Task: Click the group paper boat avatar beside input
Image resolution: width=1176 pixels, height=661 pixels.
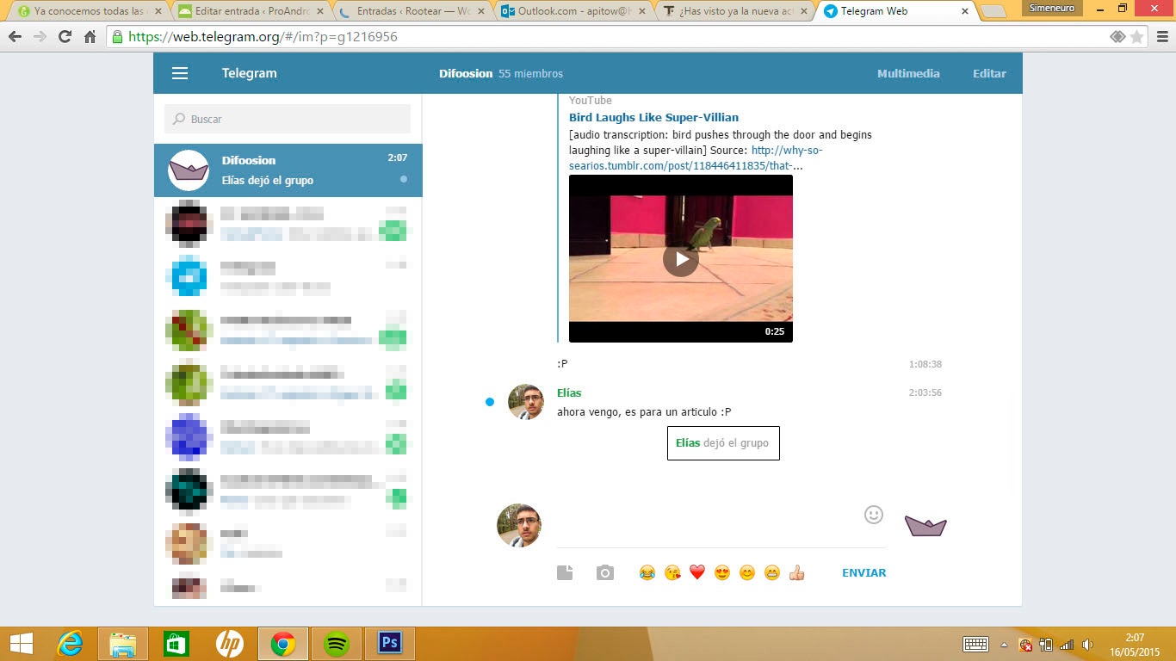Action: 925,526
